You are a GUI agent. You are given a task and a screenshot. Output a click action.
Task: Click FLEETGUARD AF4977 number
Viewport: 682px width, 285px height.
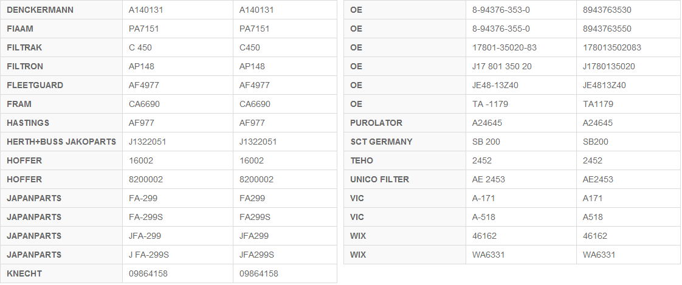pos(144,85)
